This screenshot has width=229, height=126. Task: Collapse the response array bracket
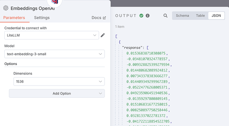(x=148, y=48)
